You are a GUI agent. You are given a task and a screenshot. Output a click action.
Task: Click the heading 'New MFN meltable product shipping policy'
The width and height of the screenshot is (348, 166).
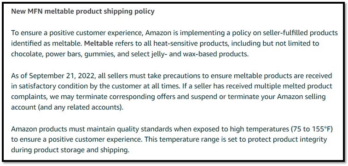click(x=83, y=11)
